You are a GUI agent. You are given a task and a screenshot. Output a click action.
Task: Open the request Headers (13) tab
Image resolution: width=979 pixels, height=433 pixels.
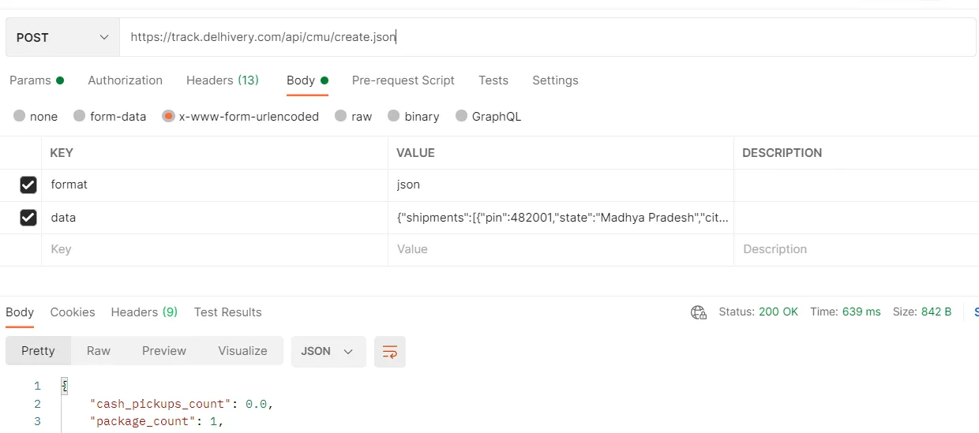tap(222, 80)
